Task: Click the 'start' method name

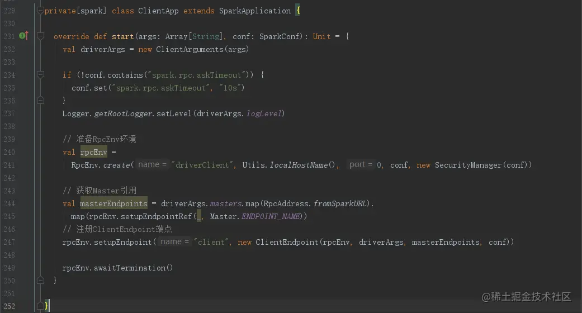Action: [x=122, y=36]
